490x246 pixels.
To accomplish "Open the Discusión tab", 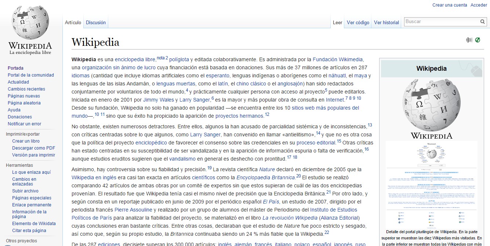I will [96, 22].
